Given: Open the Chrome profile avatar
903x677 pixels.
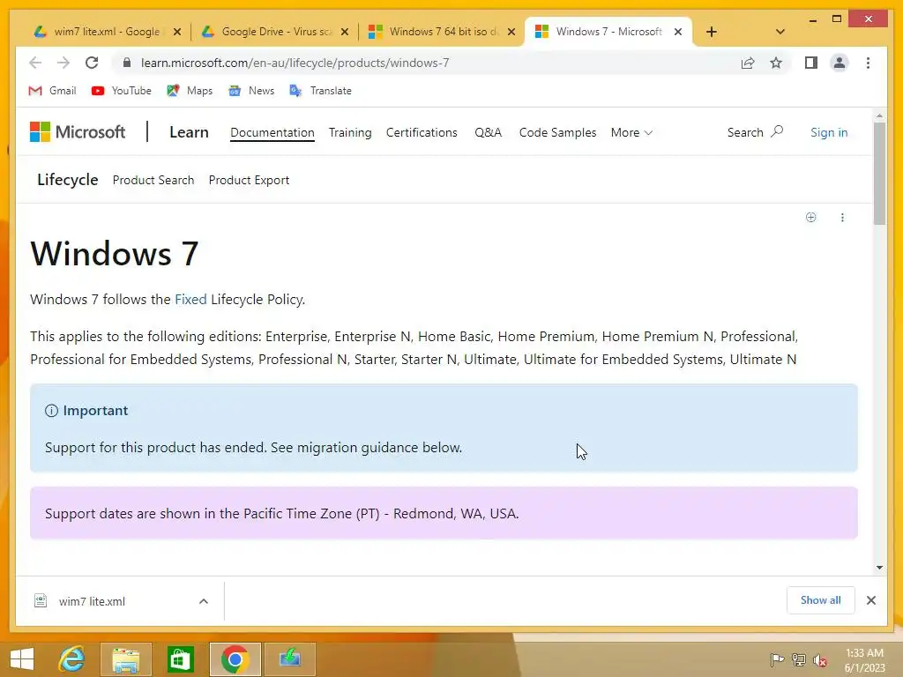Looking at the screenshot, I should point(840,63).
